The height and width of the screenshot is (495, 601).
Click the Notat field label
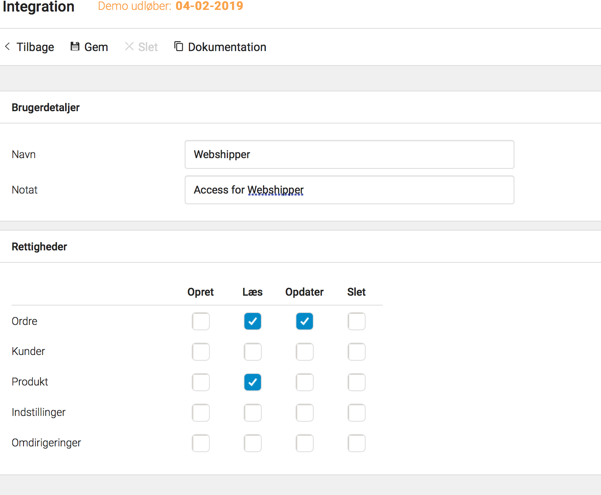25,190
